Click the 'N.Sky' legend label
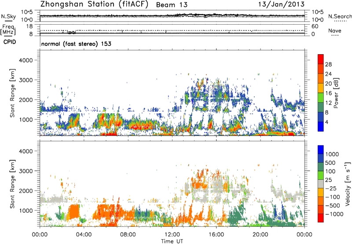 [x=8, y=16]
